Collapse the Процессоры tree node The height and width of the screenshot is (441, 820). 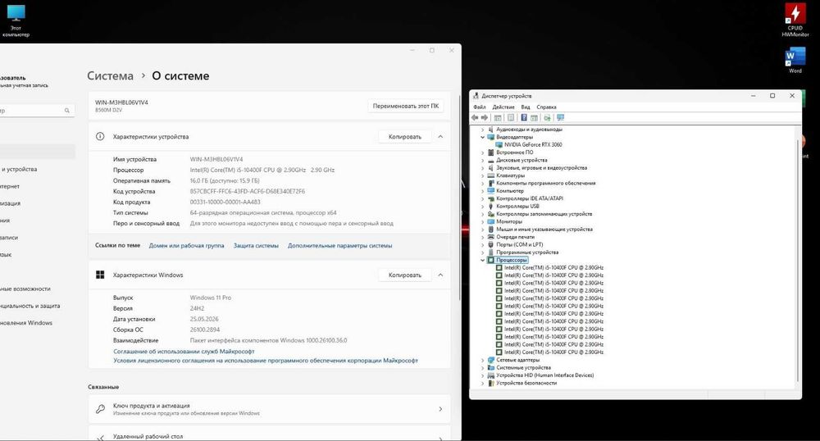pyautogui.click(x=483, y=260)
